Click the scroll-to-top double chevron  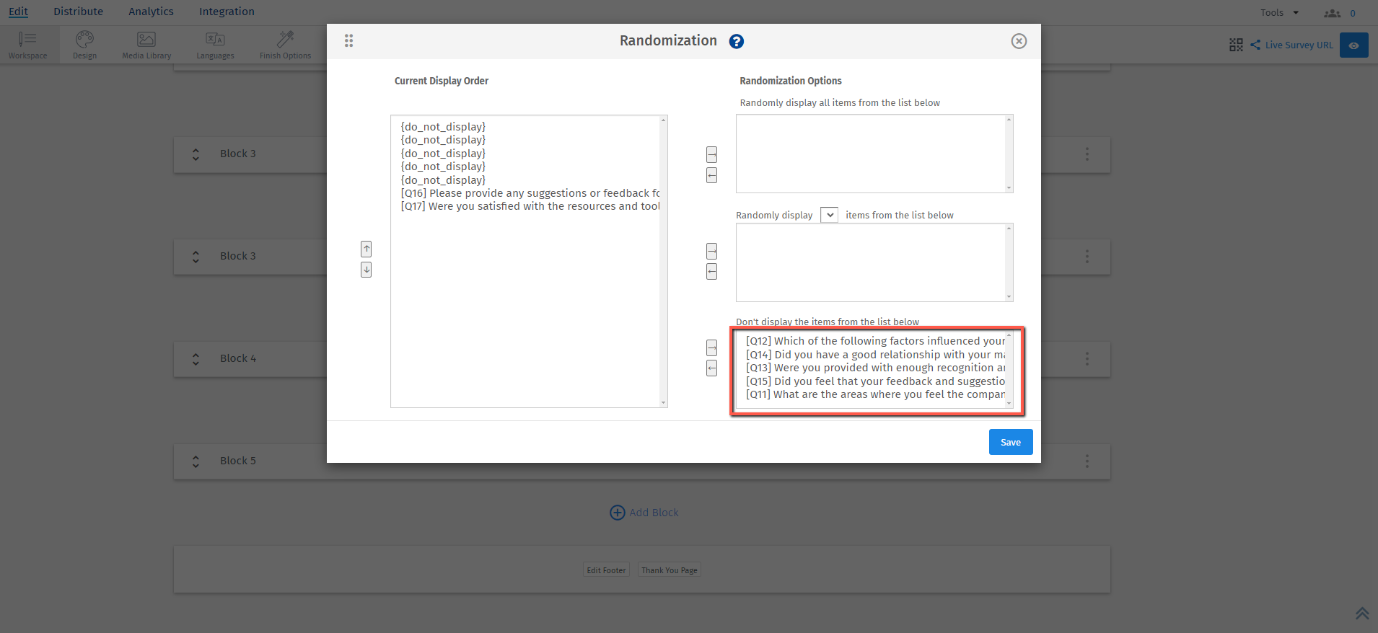point(1362,614)
